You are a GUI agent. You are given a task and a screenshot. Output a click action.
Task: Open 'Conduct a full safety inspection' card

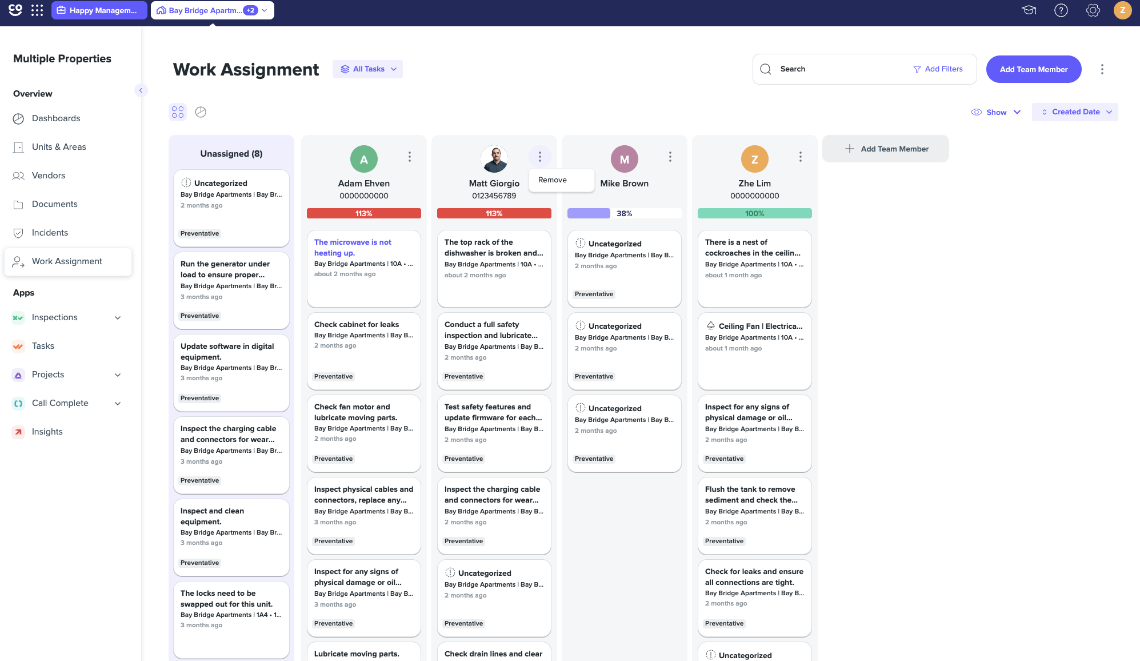494,351
